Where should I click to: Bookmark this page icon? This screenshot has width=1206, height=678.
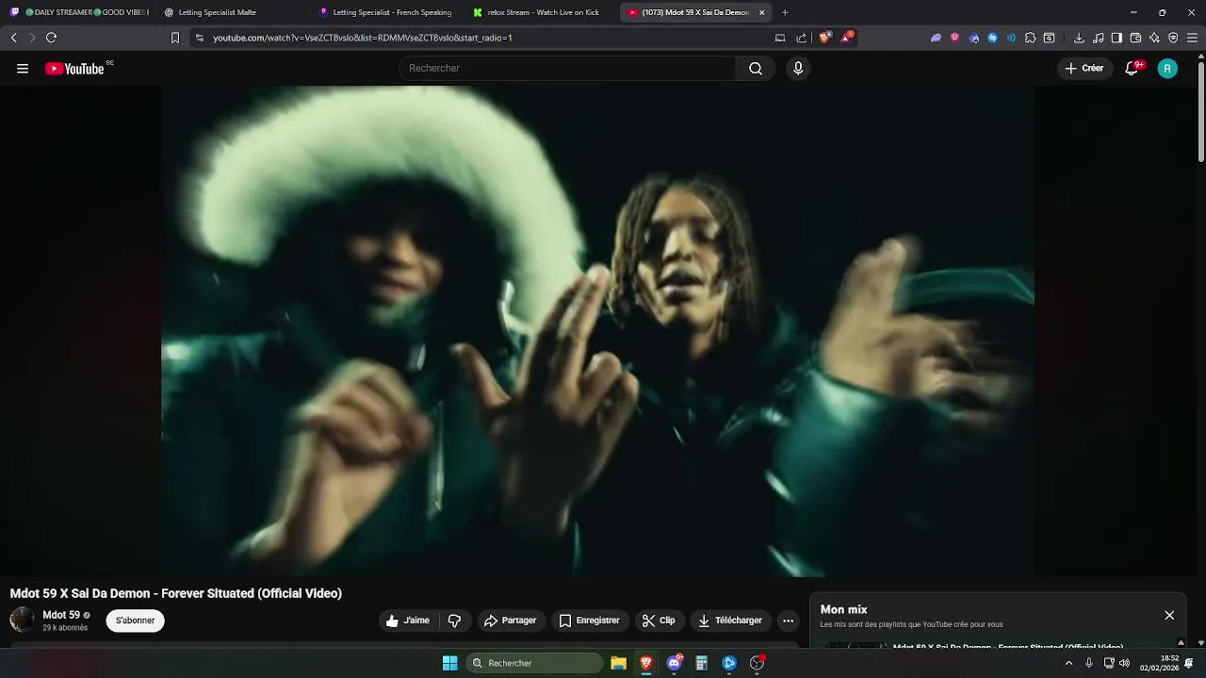(x=174, y=38)
